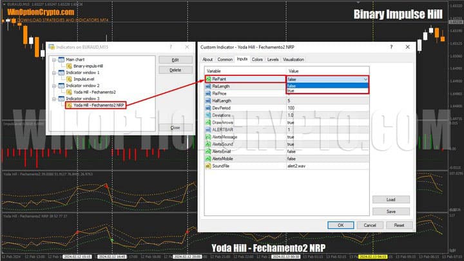Image resolution: width=464 pixels, height=261 pixels.
Task: Close the Custom Indicator dialog with X
Action: click(407, 47)
